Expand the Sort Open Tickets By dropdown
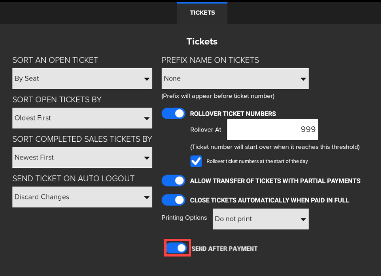Image resolution: width=381 pixels, height=276 pixels. 82,118
